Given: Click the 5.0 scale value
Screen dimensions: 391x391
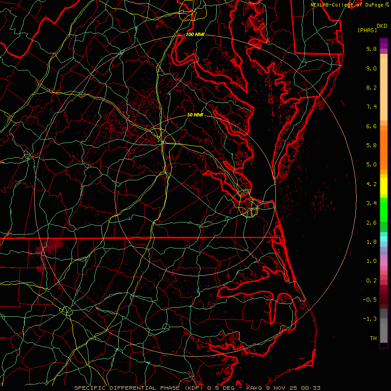Looking at the screenshot, I should click(371, 165).
